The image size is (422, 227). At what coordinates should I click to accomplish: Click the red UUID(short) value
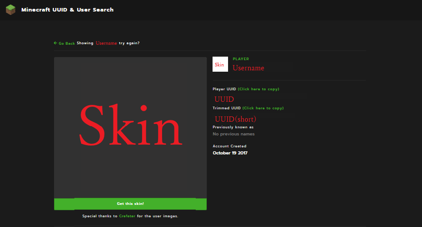tap(236, 119)
